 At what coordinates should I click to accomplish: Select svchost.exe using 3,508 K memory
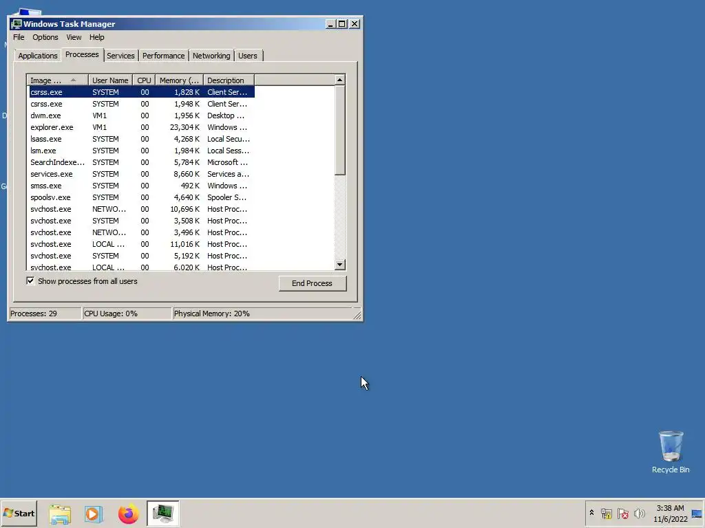[142, 221]
